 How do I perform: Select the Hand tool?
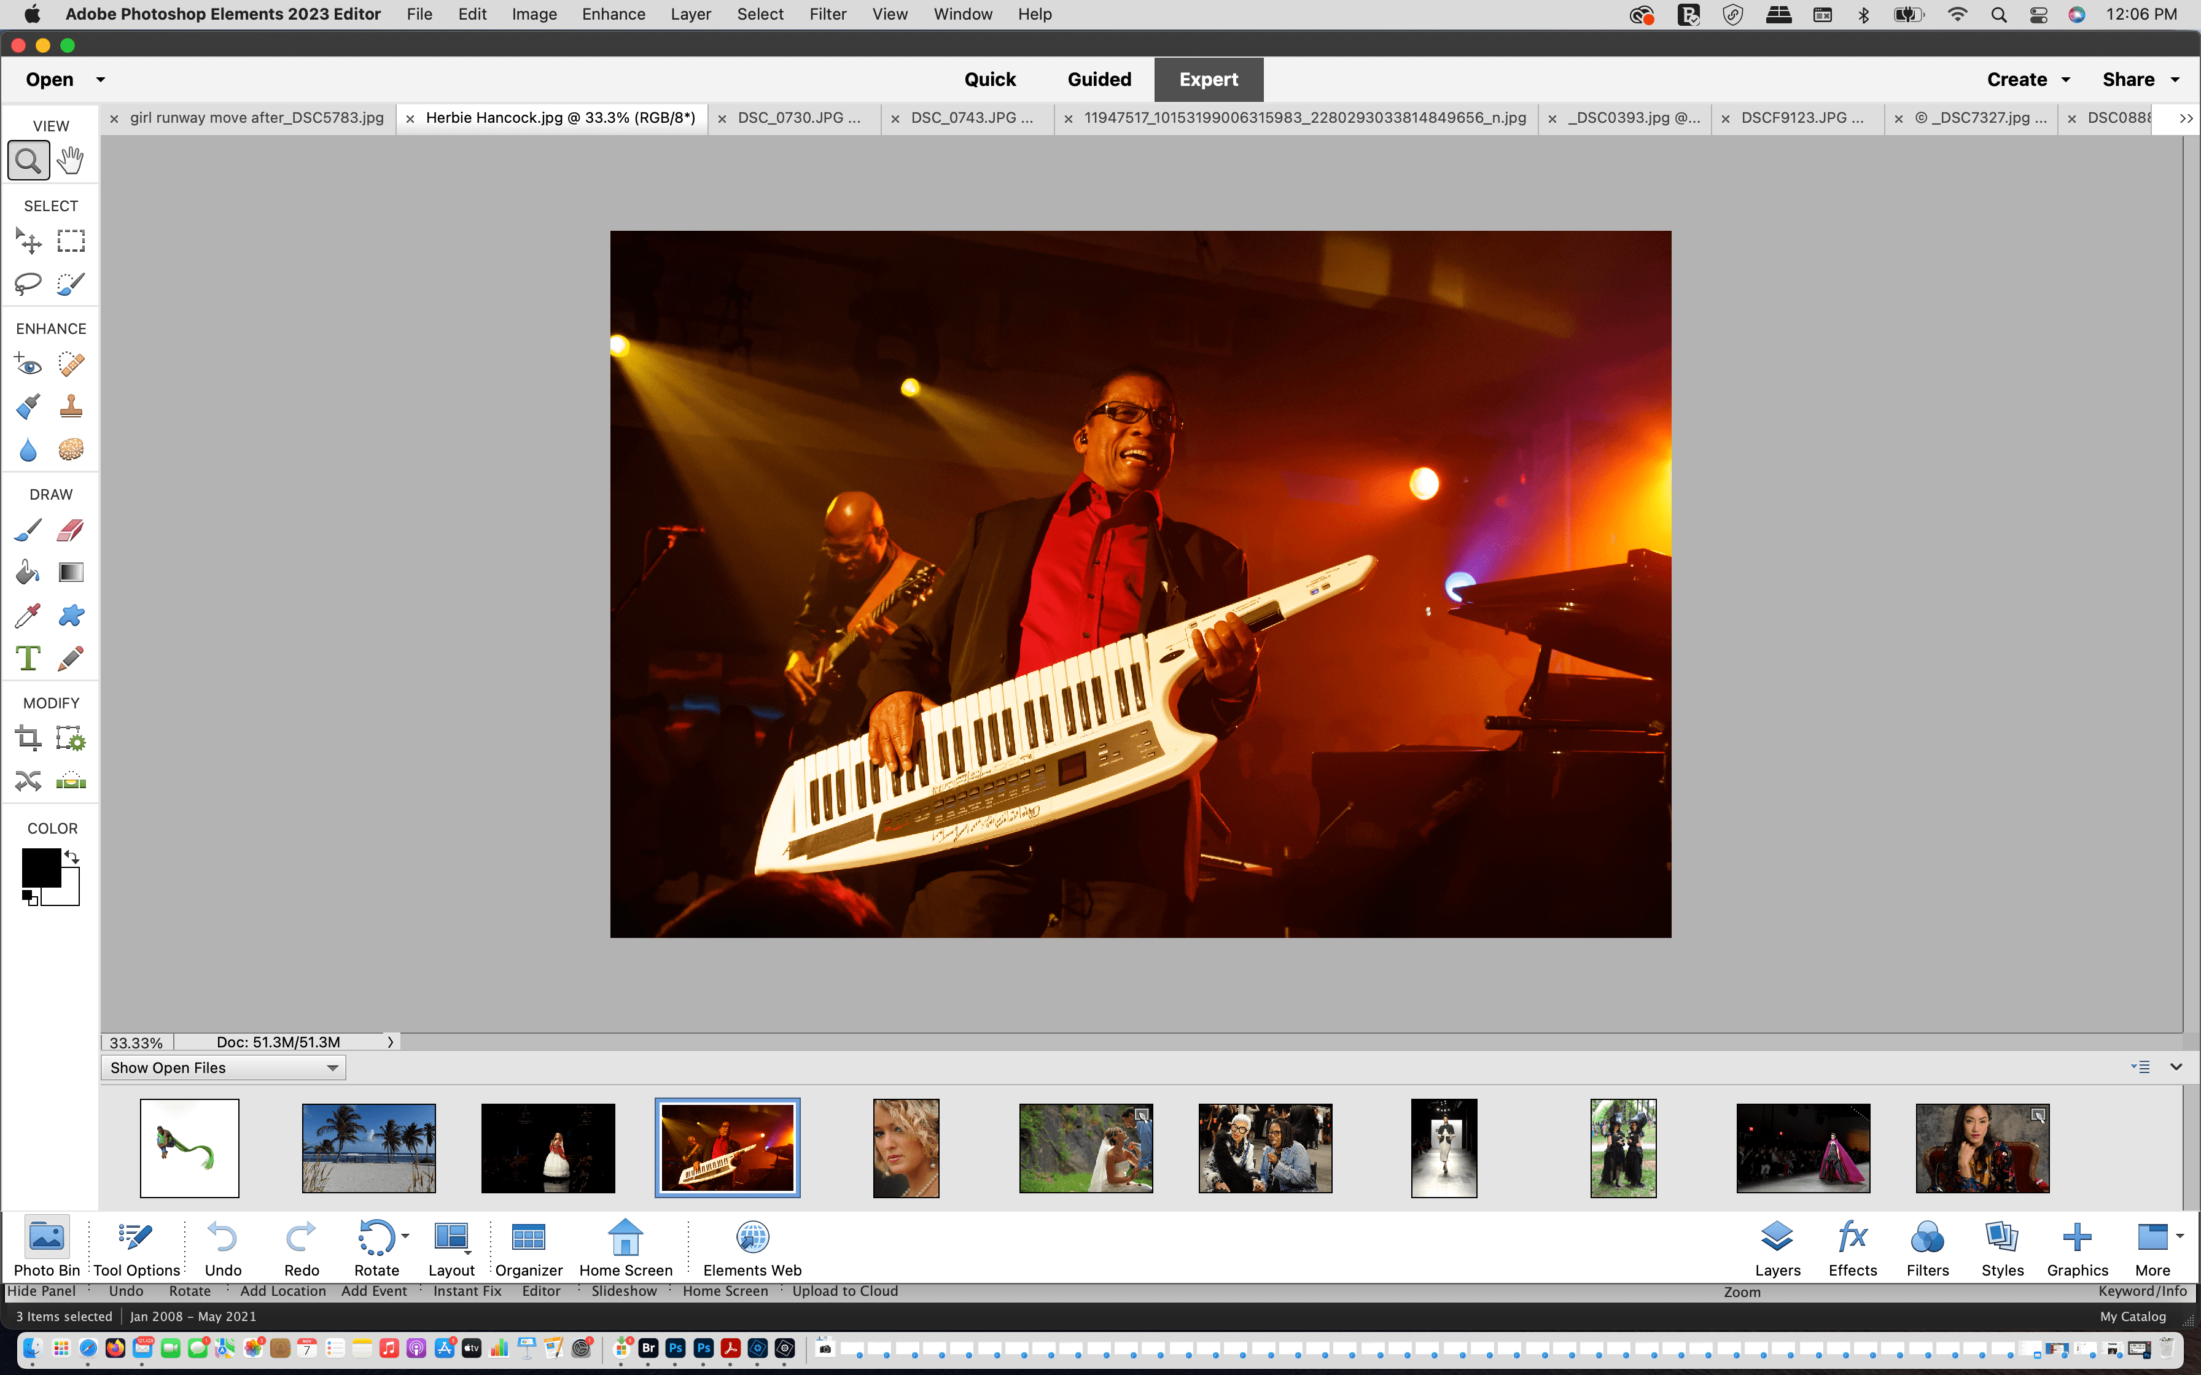(70, 161)
